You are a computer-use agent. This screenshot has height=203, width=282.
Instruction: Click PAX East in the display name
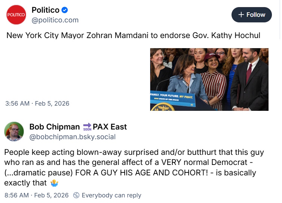(x=110, y=127)
